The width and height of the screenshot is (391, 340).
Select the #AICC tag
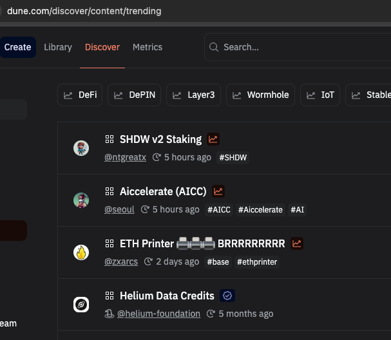[x=219, y=210]
